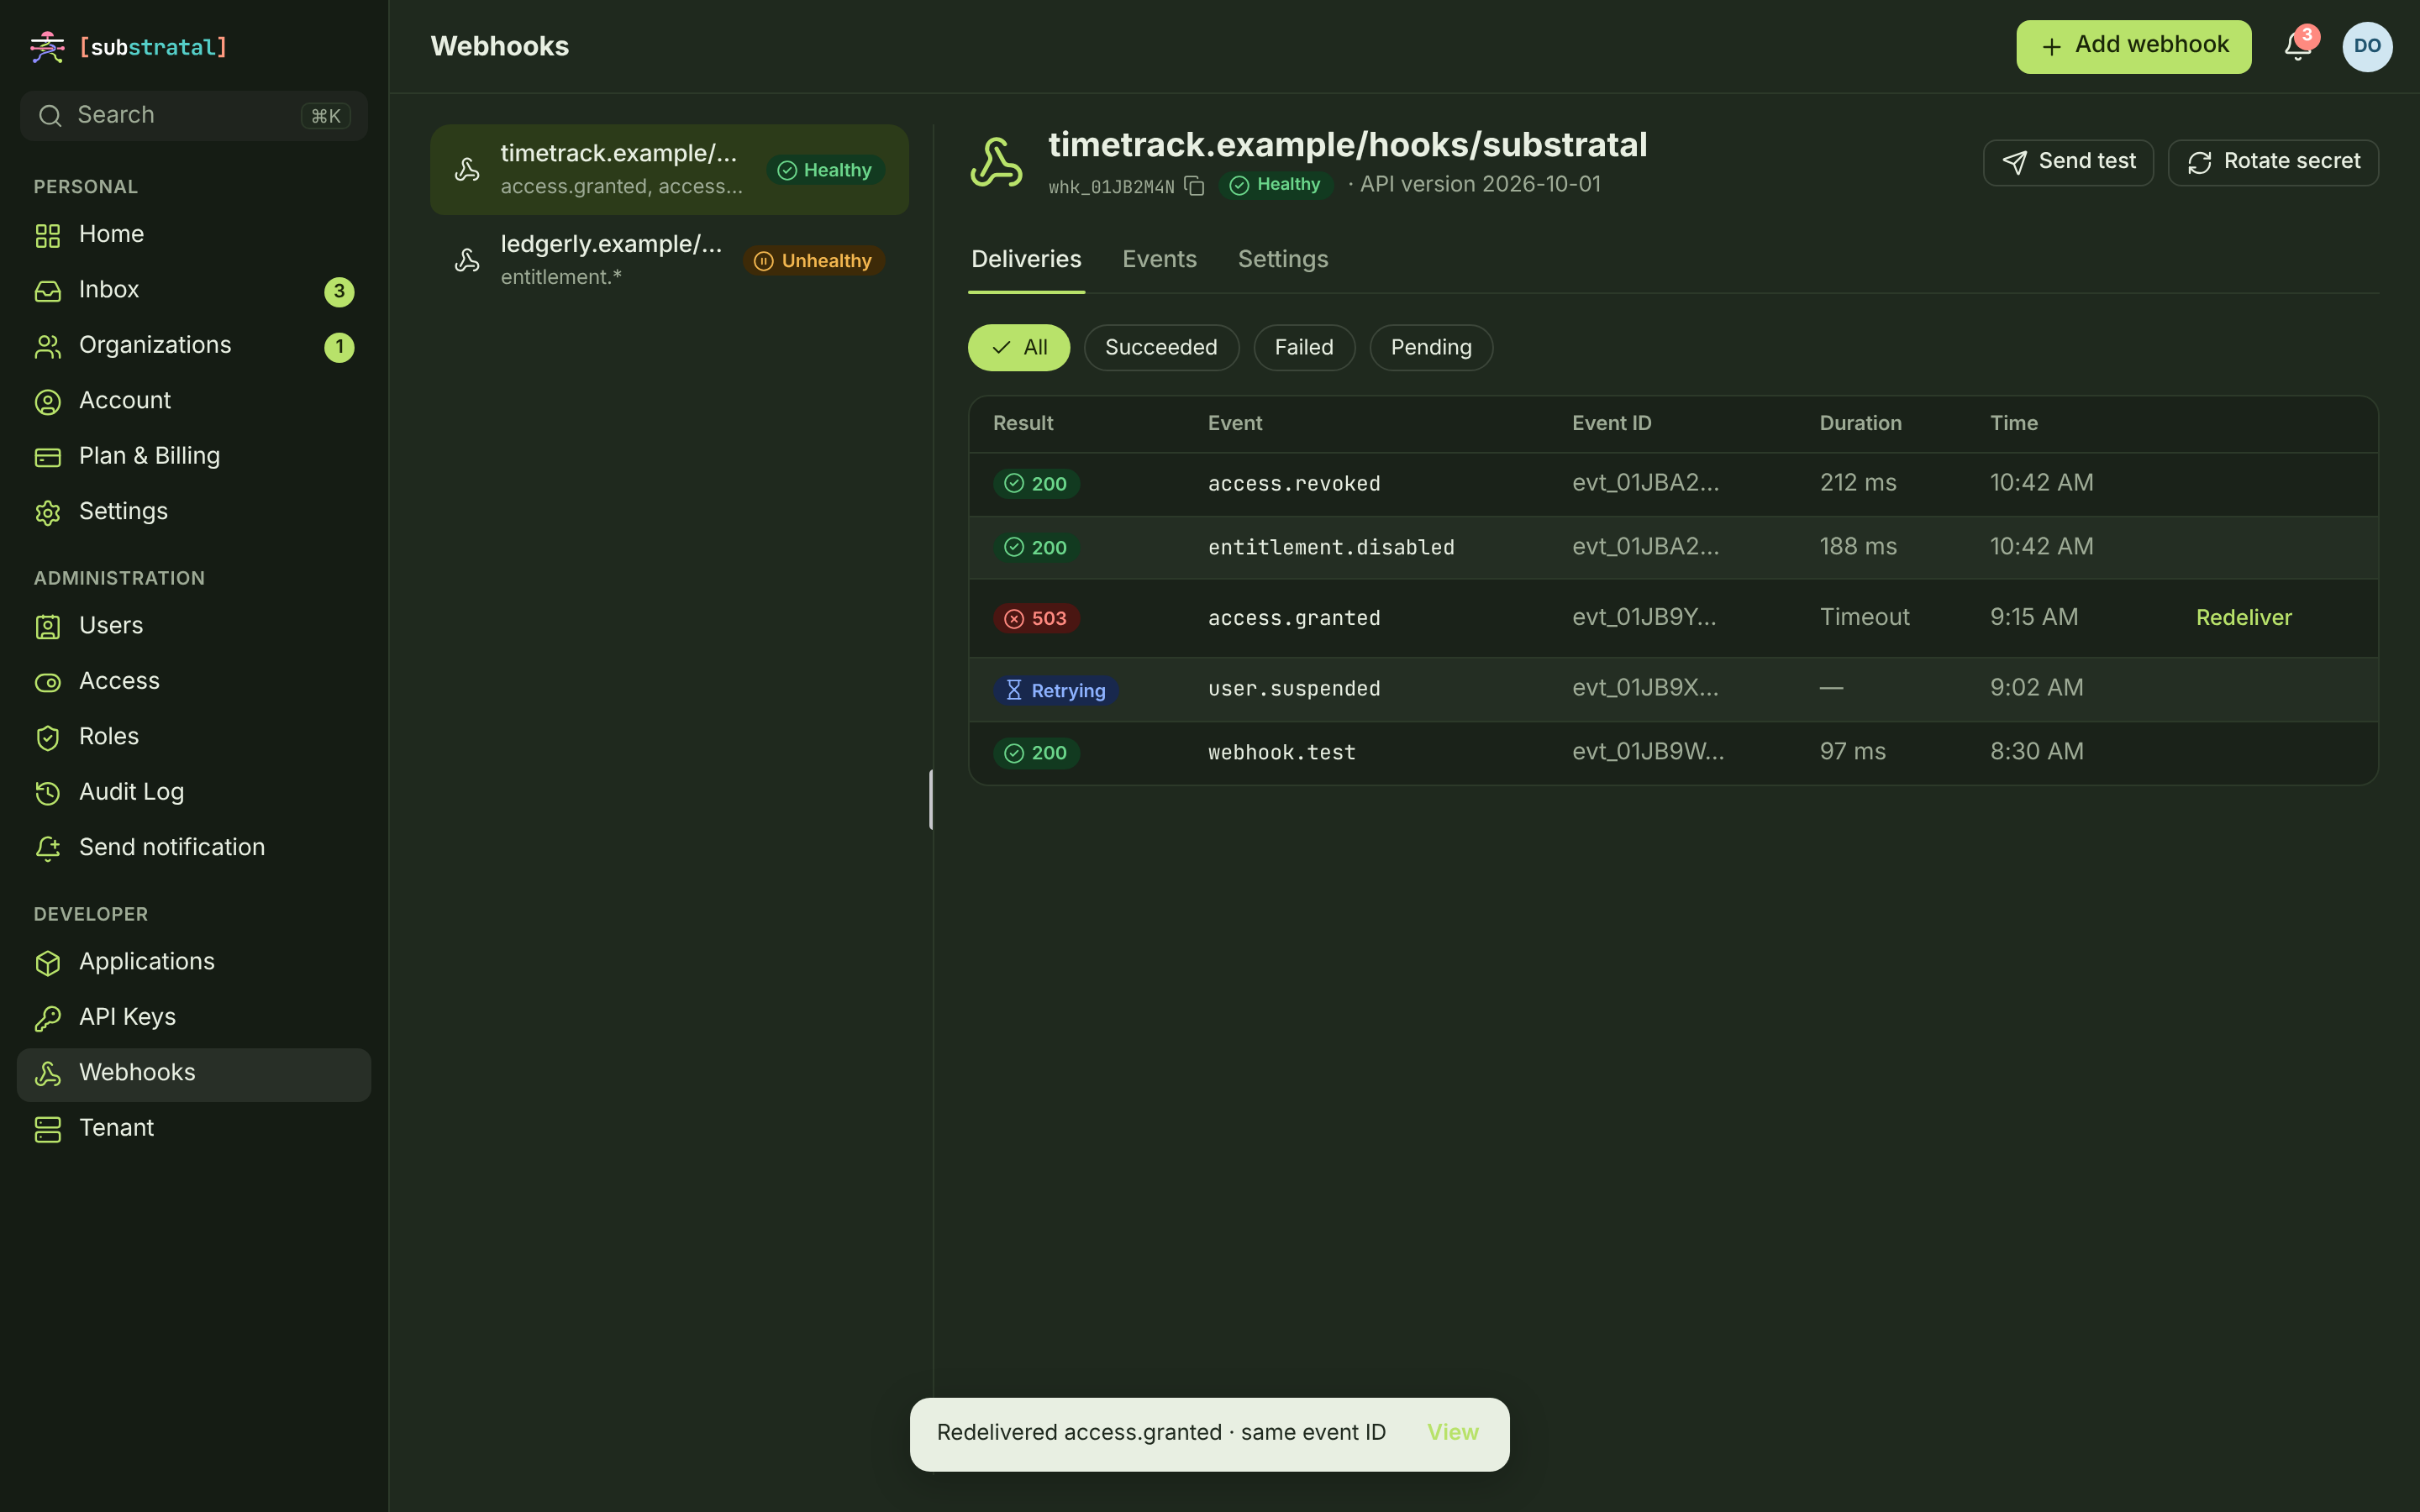Open Organizations page
This screenshot has height=1512, width=2420.
click(194, 345)
